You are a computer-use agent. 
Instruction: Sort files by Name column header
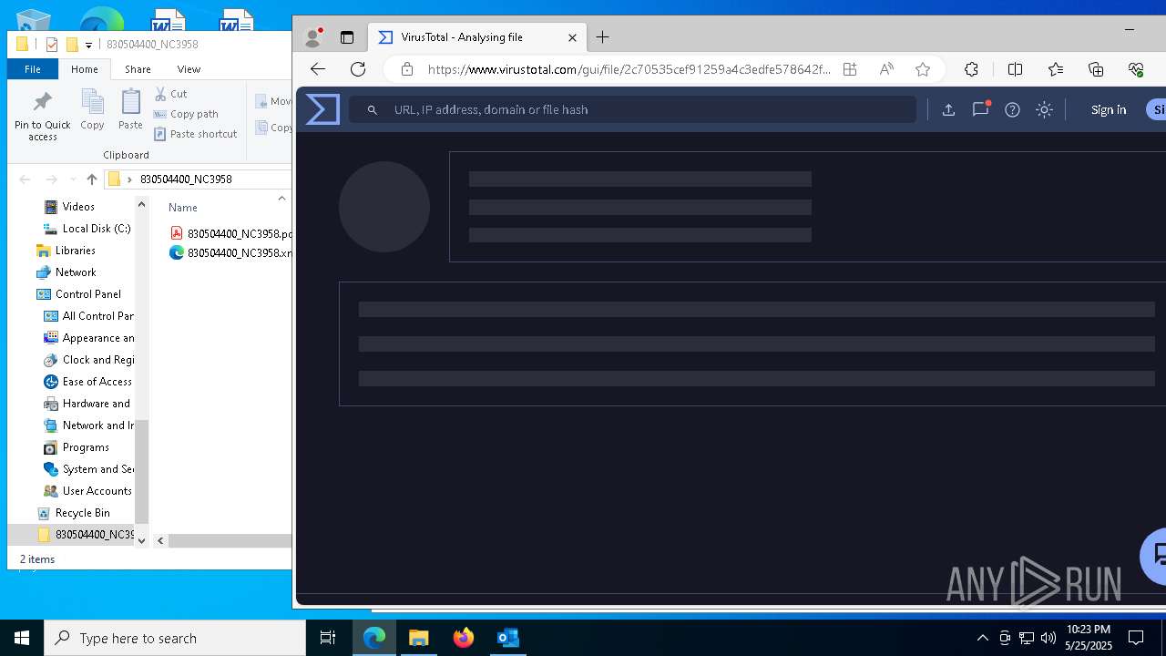tap(183, 207)
